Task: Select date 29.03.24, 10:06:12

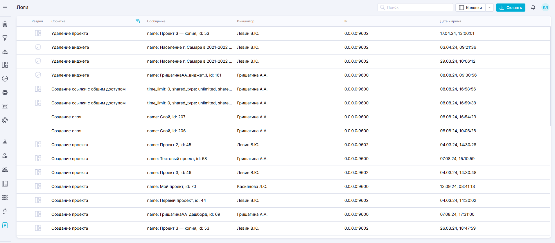Action: [x=458, y=61]
